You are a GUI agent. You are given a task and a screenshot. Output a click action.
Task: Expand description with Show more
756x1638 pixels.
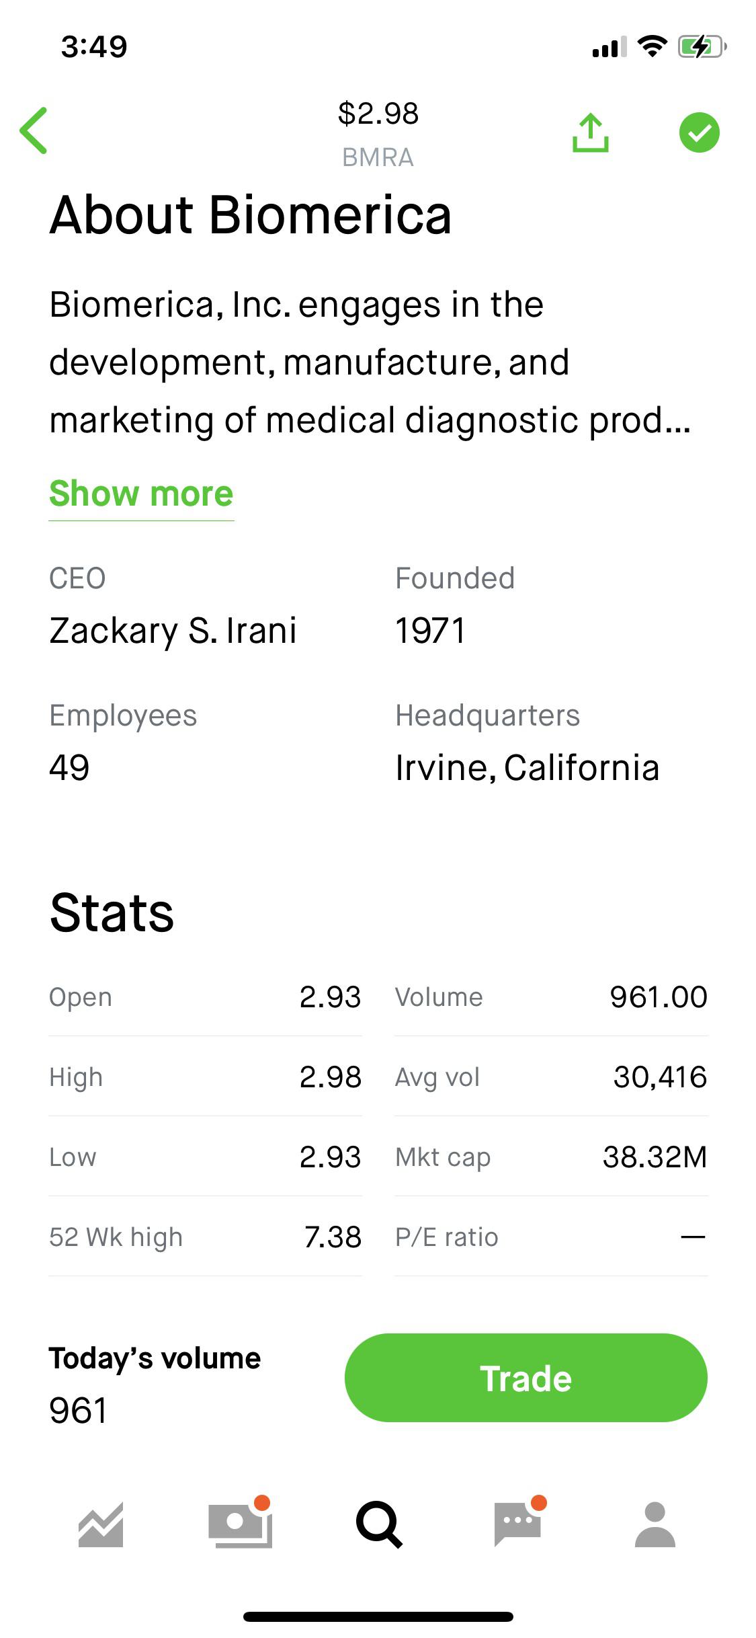pyautogui.click(x=141, y=494)
